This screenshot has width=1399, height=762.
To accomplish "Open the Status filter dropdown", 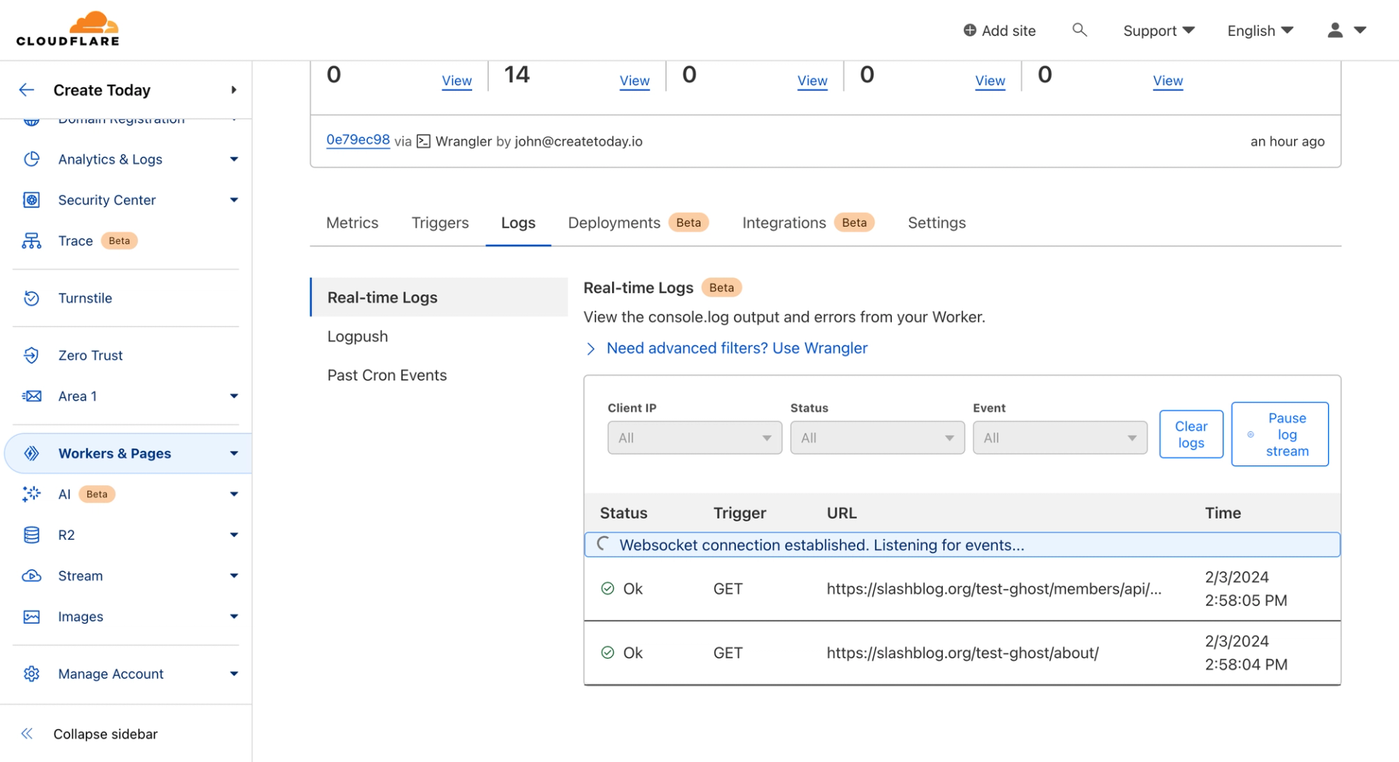I will (877, 438).
